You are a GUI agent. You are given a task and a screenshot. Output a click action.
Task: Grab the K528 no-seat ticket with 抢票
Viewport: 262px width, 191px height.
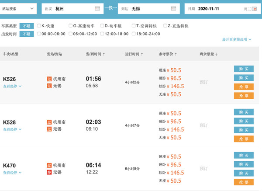pos(244,139)
